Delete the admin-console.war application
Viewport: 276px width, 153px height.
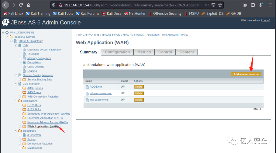[x=139, y=93]
